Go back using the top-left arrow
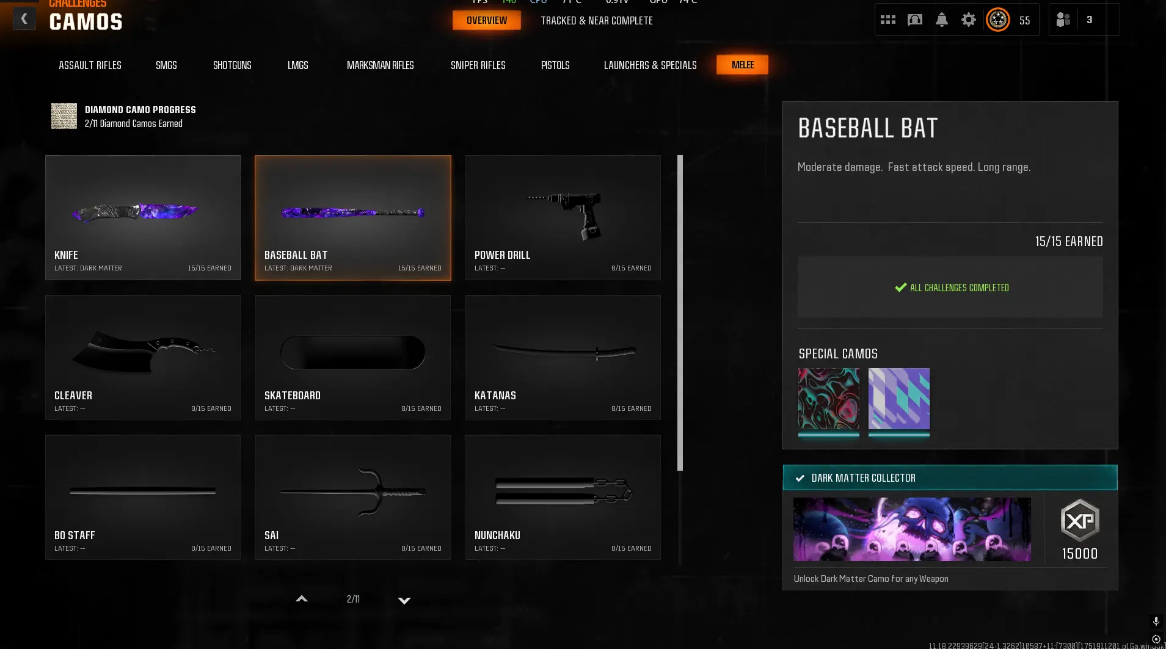The image size is (1166, 649). click(24, 19)
